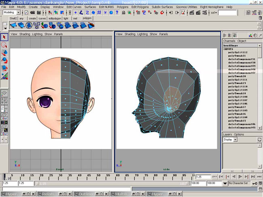Toggle snap to curves magnet
The height and width of the screenshot is (197, 263).
[x=144, y=13]
